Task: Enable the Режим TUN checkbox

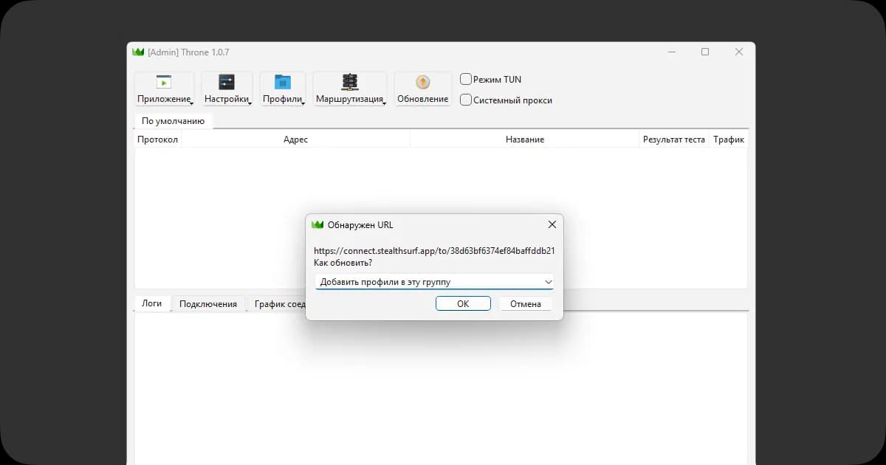Action: click(466, 79)
